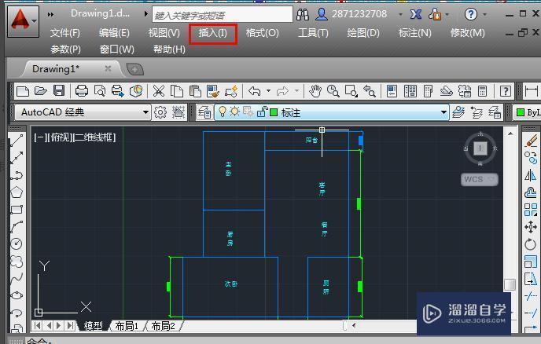Click the red A application menu button
Image resolution: width=541 pixels, height=344 pixels.
(23, 20)
